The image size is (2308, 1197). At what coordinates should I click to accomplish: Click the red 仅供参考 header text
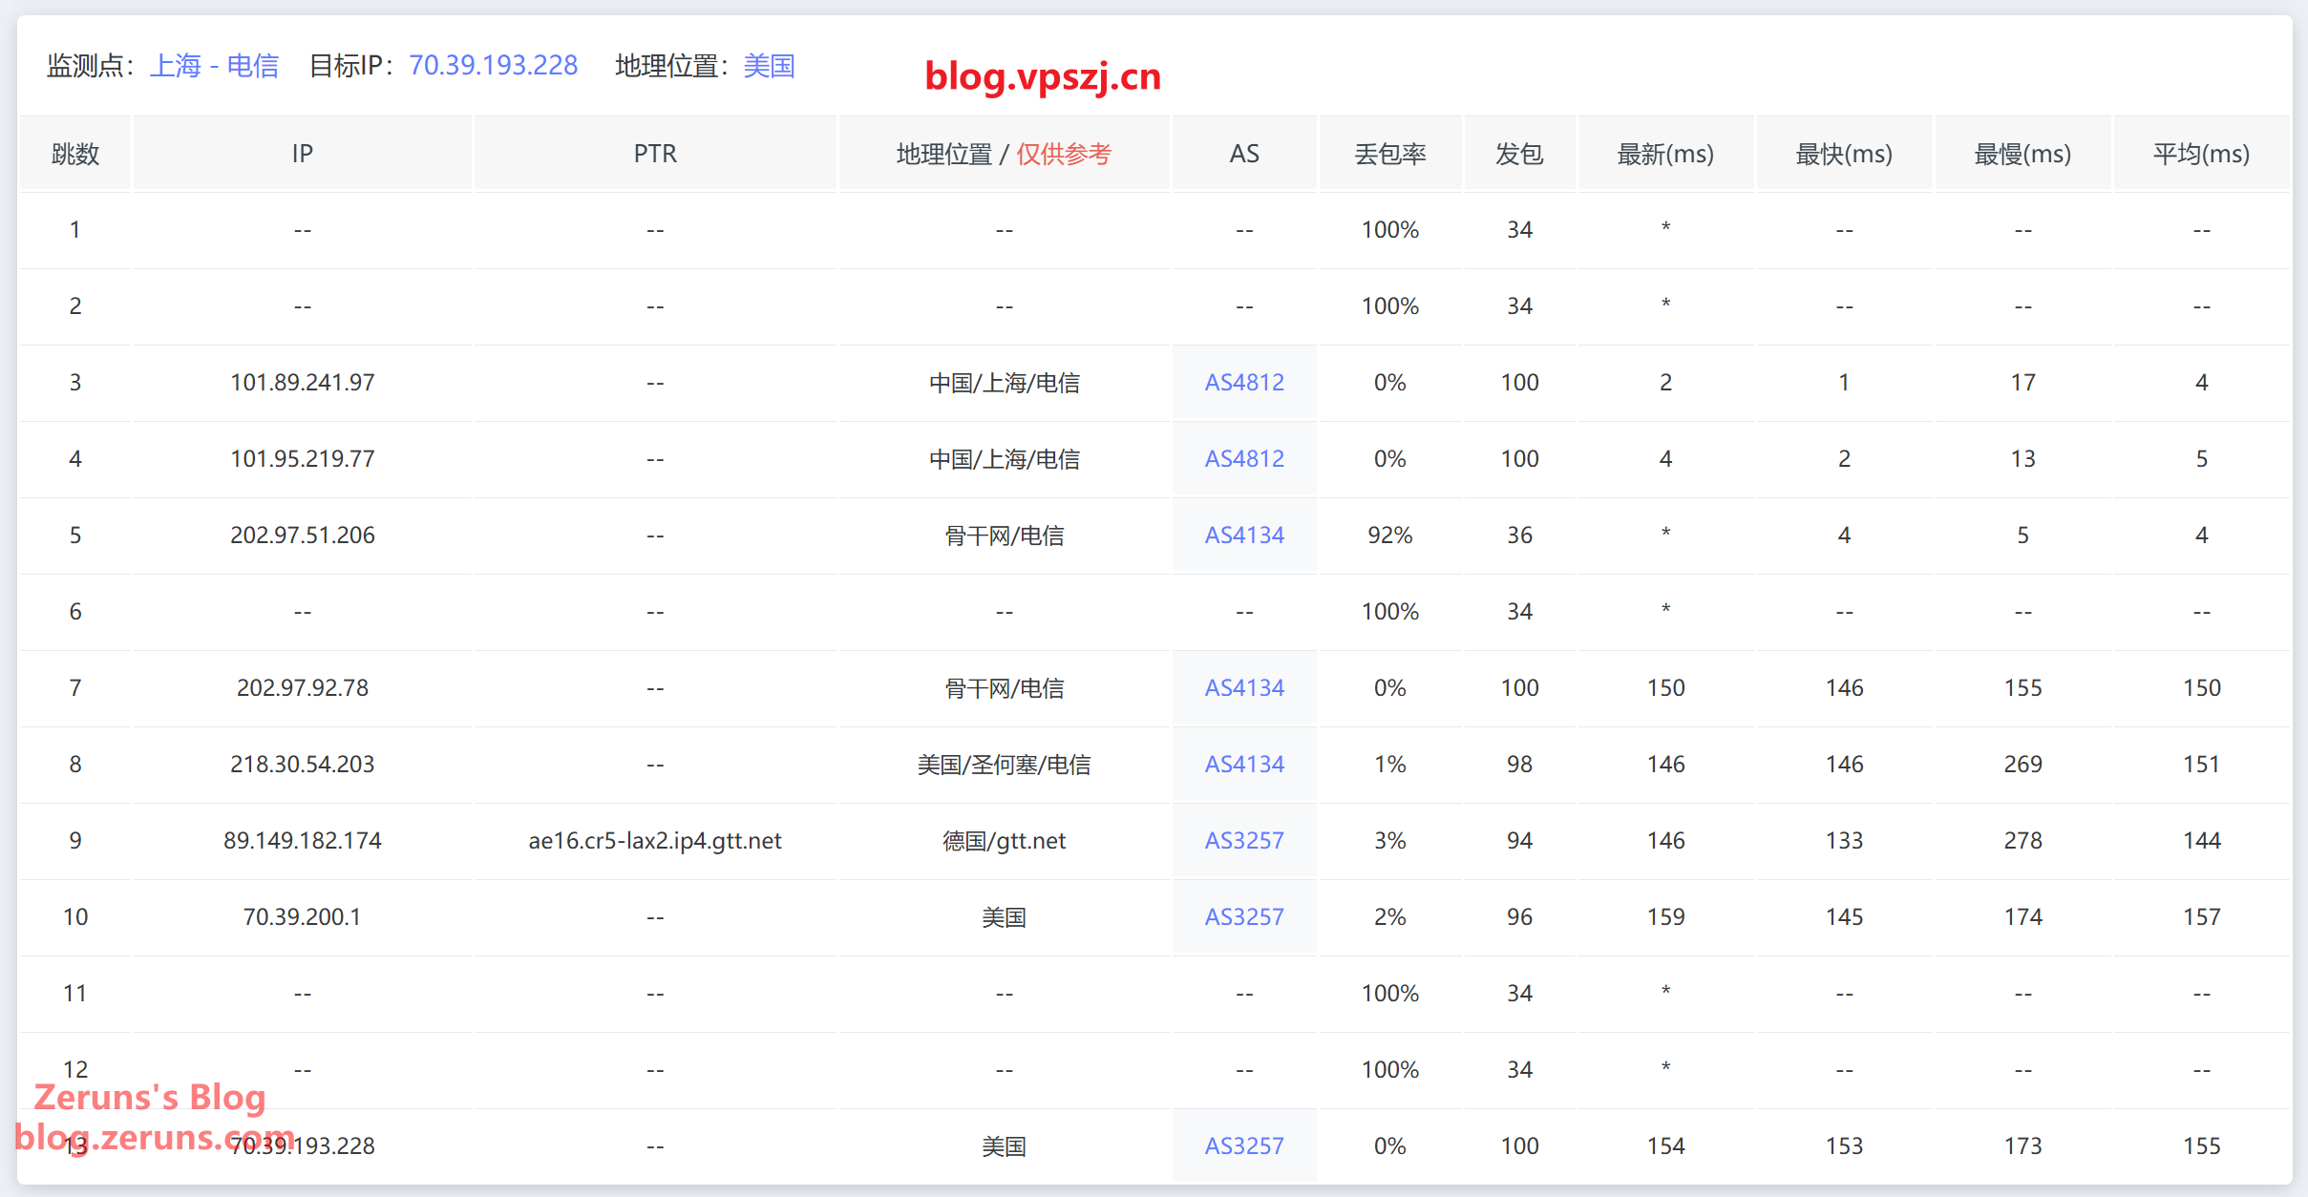click(1063, 154)
